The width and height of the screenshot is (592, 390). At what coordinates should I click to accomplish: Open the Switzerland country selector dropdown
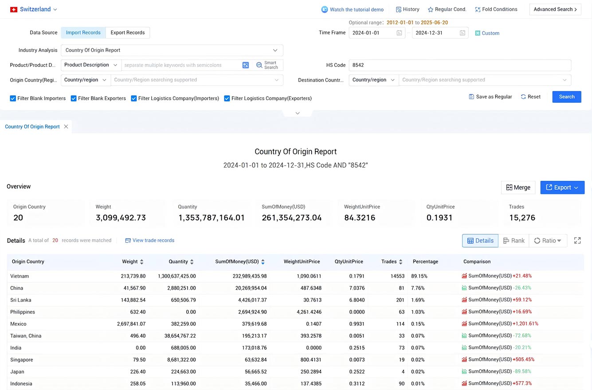(38, 9)
